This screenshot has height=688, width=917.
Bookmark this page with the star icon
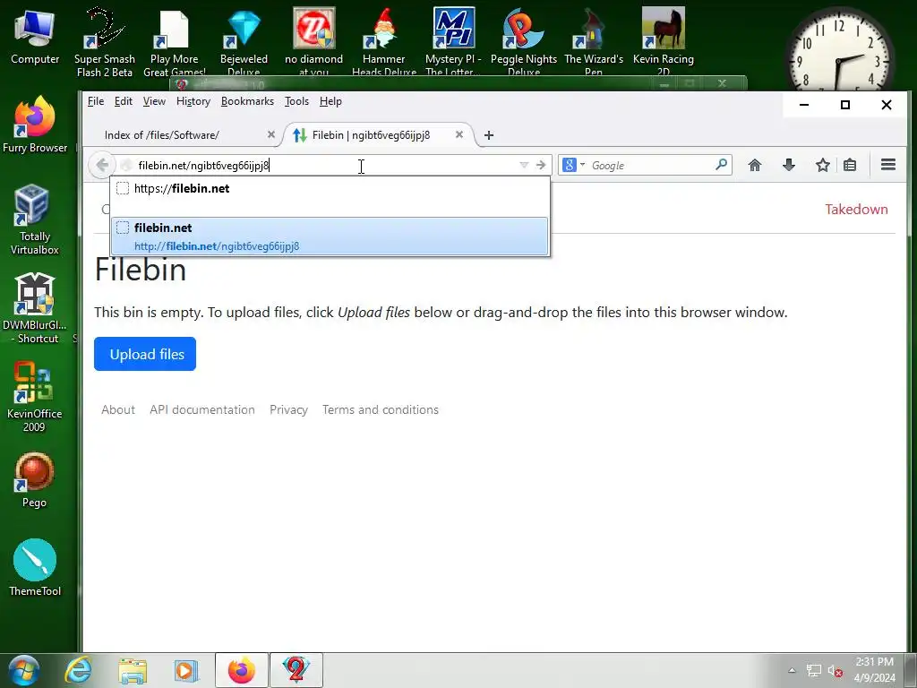coord(822,165)
